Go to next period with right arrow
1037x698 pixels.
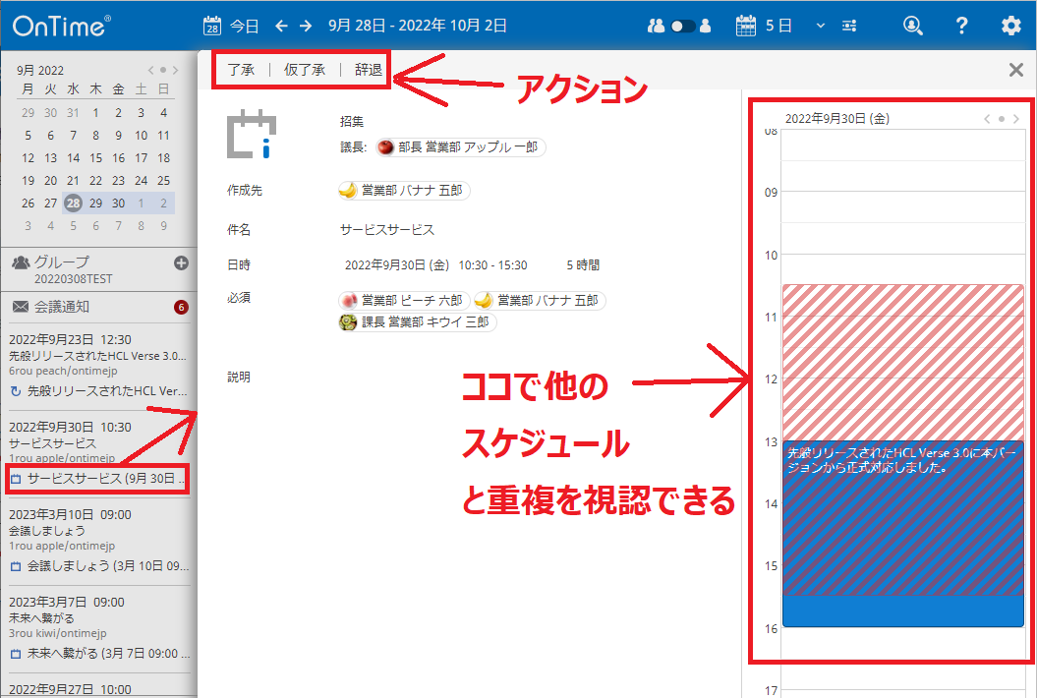click(306, 26)
